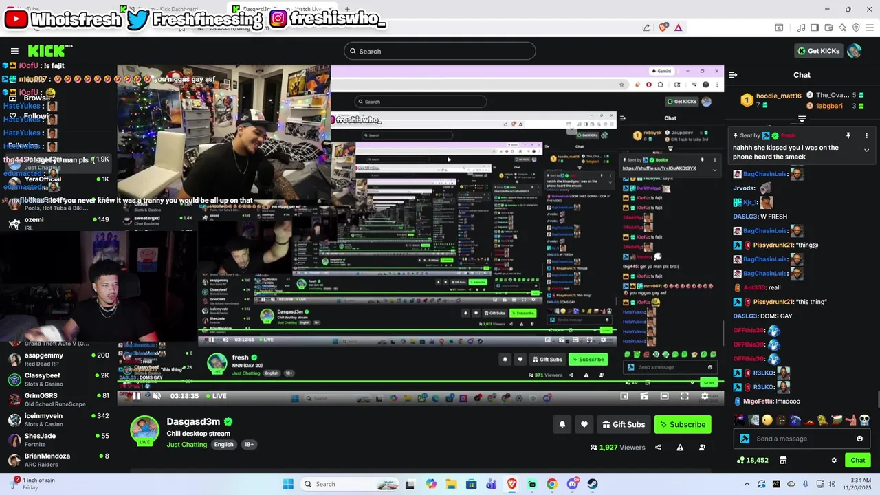Toggle the Brave sidebar panel icon
Screen dimensions: 880x495
coord(815,27)
